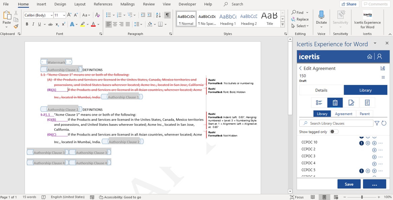Click the Format Painter brush icon

click(16, 27)
